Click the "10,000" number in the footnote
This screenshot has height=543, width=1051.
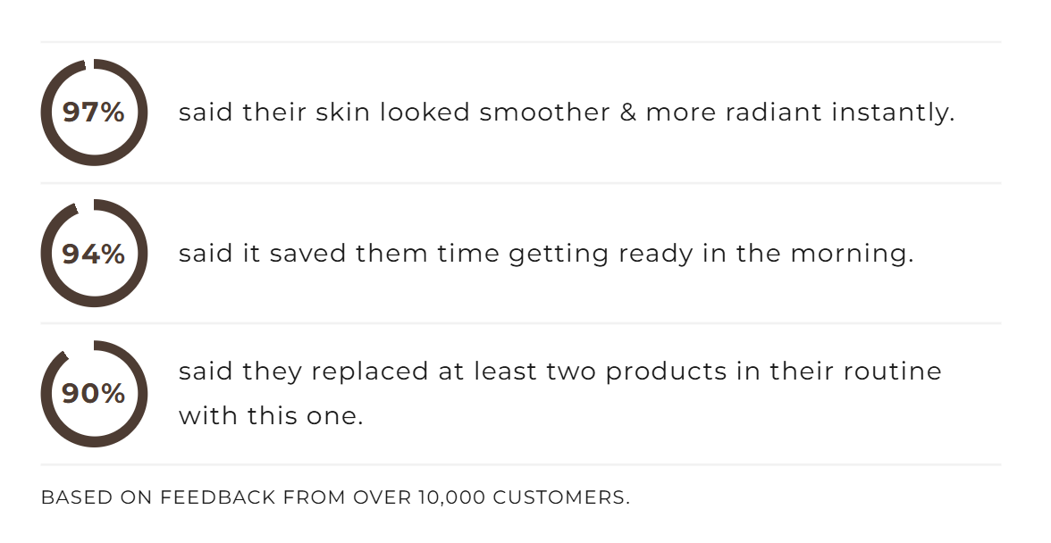pyautogui.click(x=451, y=498)
